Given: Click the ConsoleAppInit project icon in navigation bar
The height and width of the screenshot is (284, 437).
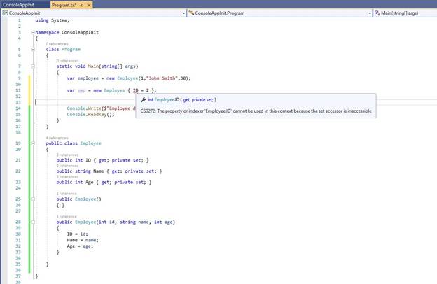Looking at the screenshot, I should [5, 13].
